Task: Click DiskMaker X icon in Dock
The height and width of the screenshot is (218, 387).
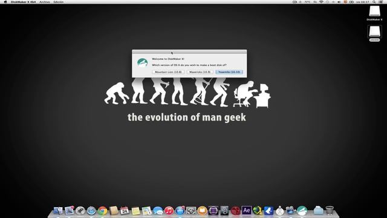Action: (x=302, y=211)
